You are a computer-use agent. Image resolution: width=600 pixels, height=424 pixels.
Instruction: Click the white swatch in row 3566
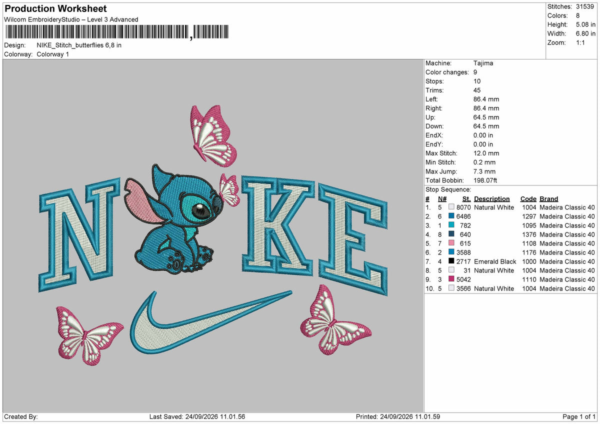451,288
